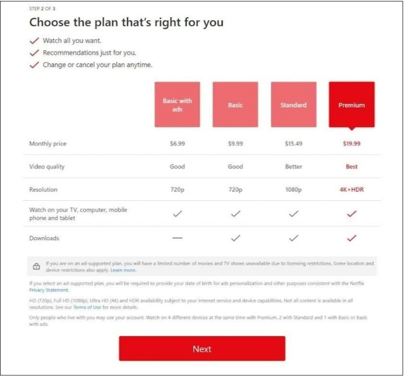Click the Standard plan device support checkmark
404x377 pixels.
click(x=293, y=213)
